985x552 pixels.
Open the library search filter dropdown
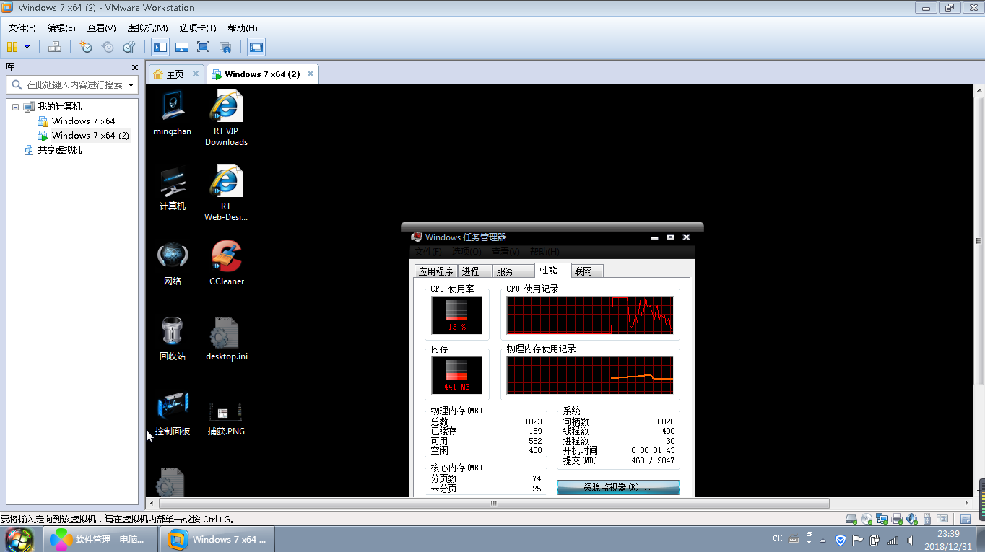click(131, 85)
